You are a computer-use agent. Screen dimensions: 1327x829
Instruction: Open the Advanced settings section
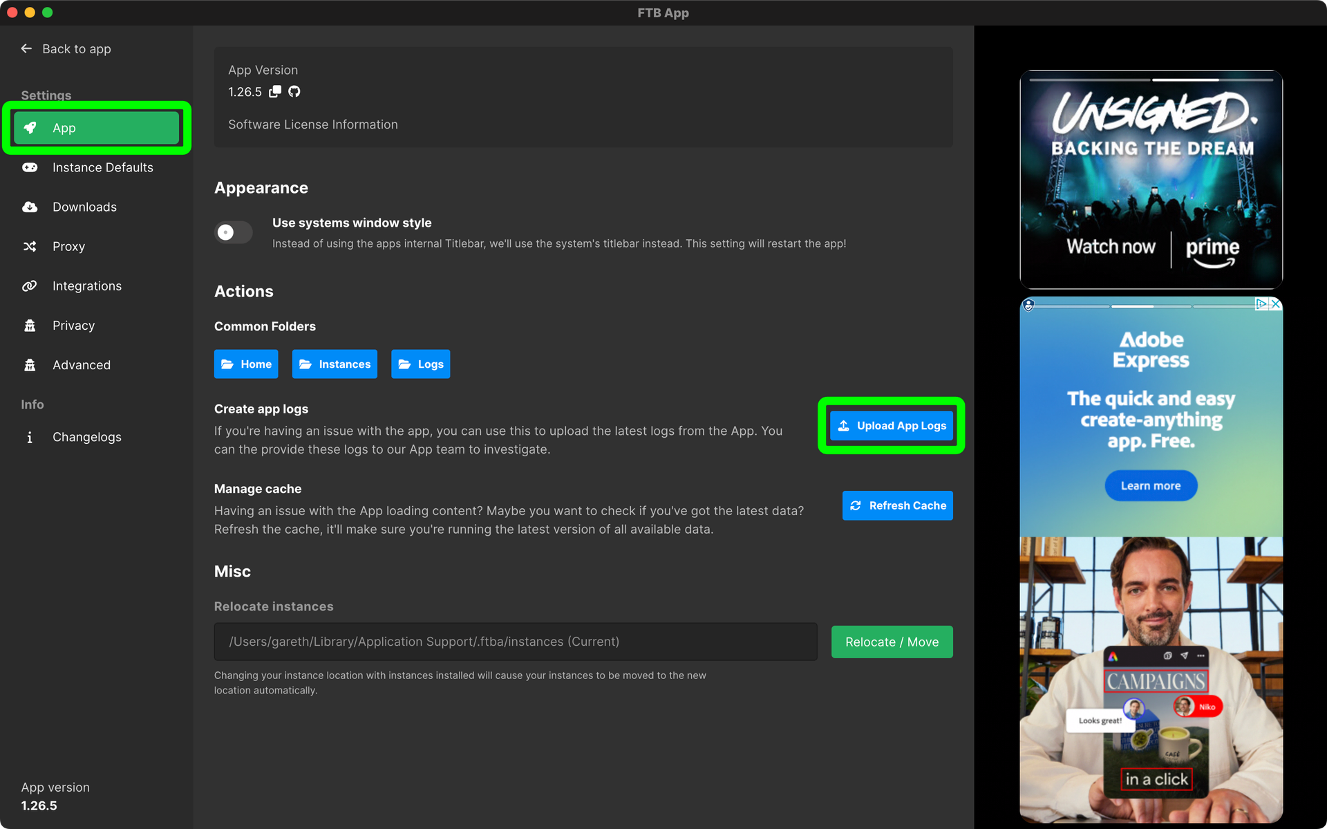pos(81,364)
